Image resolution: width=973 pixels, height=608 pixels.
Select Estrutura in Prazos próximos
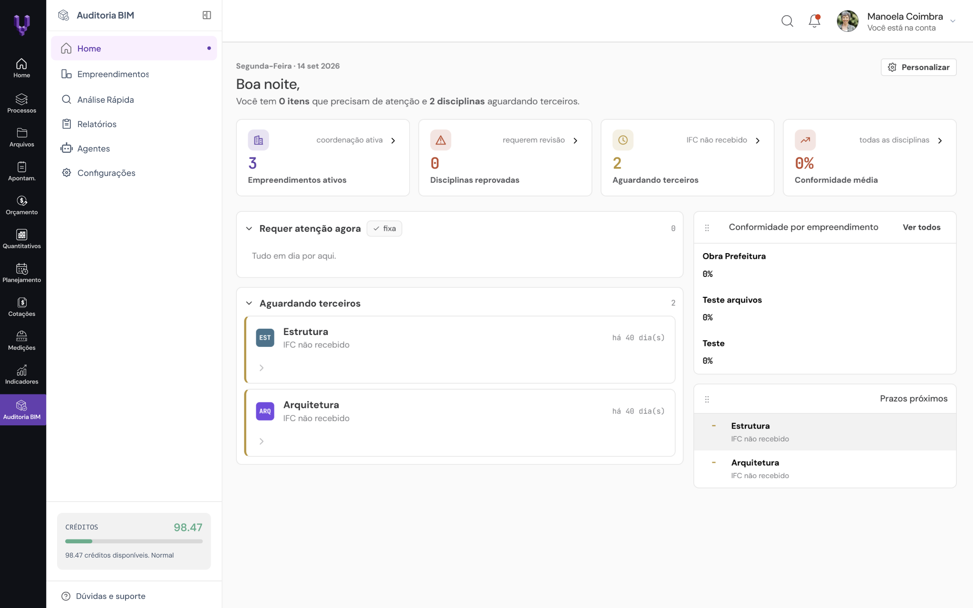[x=825, y=432]
